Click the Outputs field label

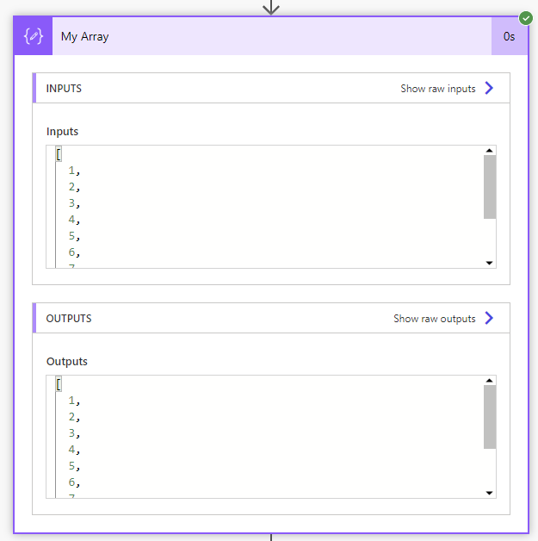tap(67, 362)
